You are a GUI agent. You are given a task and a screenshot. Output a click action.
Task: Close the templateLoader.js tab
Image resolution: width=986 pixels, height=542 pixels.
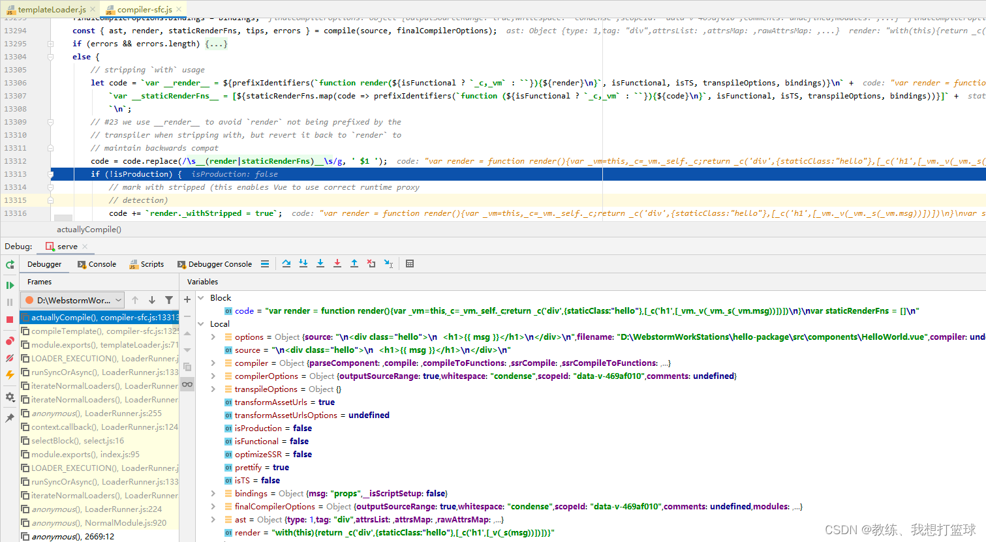click(93, 9)
